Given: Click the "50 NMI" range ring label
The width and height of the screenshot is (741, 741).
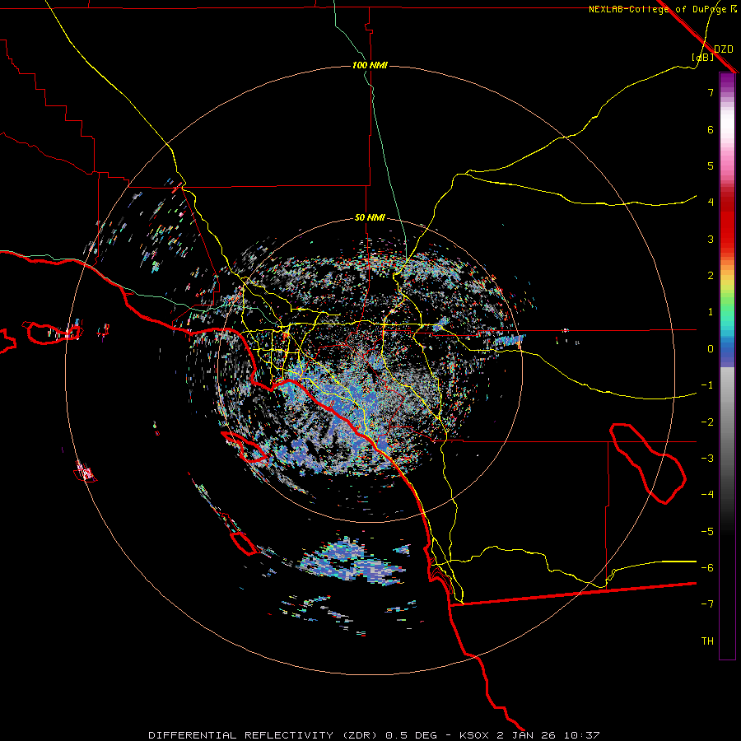Looking at the screenshot, I should tap(370, 217).
